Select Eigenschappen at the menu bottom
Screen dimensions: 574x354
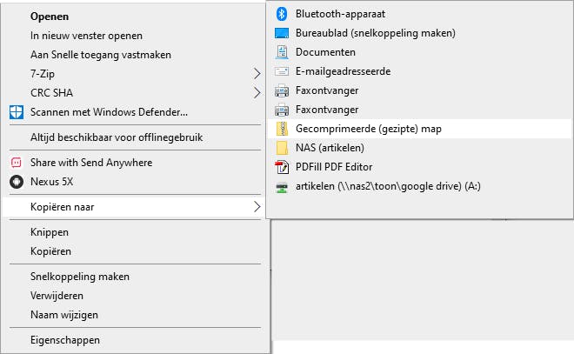[x=65, y=340]
